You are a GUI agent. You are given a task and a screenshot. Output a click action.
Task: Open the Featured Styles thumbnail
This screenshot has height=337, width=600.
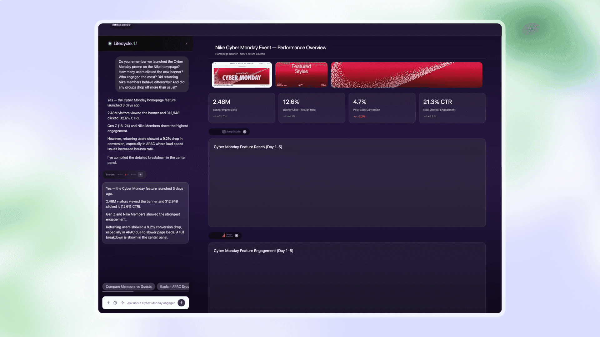pyautogui.click(x=301, y=75)
